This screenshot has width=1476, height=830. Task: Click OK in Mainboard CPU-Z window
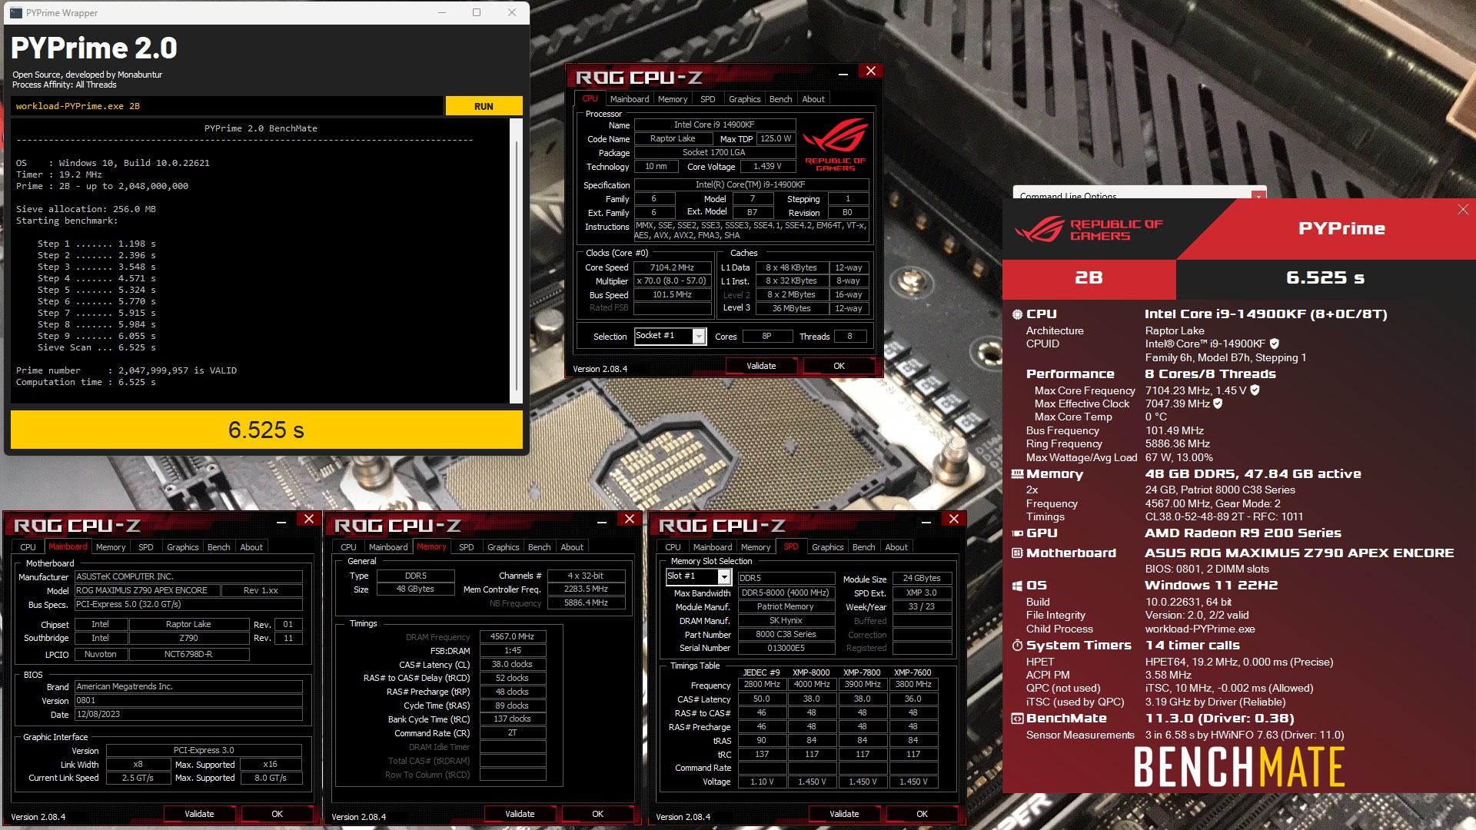click(278, 814)
